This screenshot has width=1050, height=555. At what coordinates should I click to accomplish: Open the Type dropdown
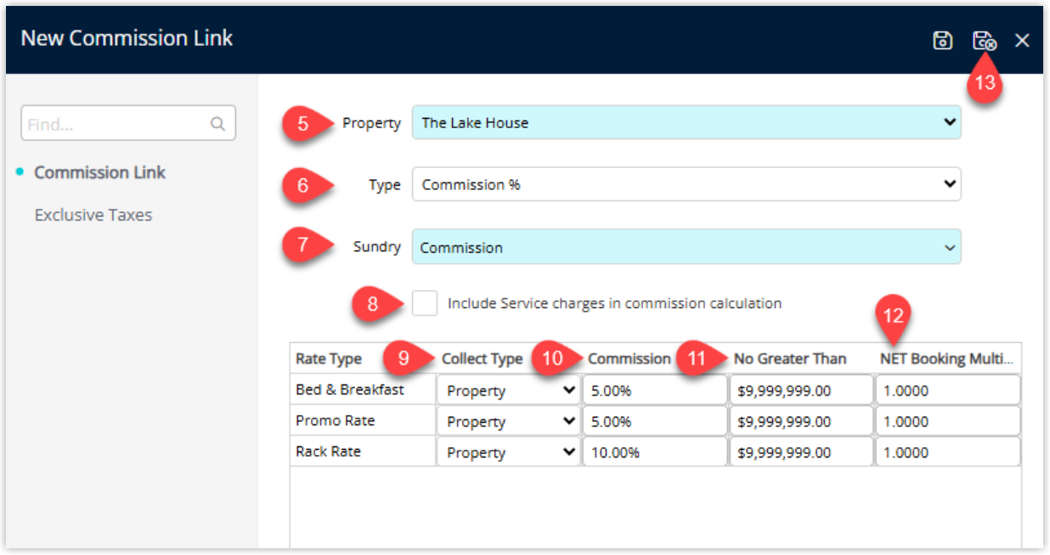click(686, 184)
